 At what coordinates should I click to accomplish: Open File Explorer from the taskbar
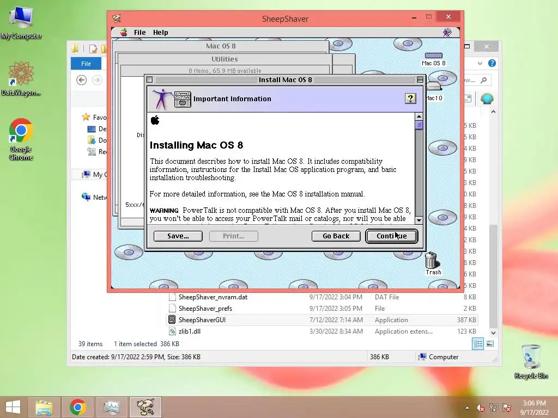coord(44,407)
